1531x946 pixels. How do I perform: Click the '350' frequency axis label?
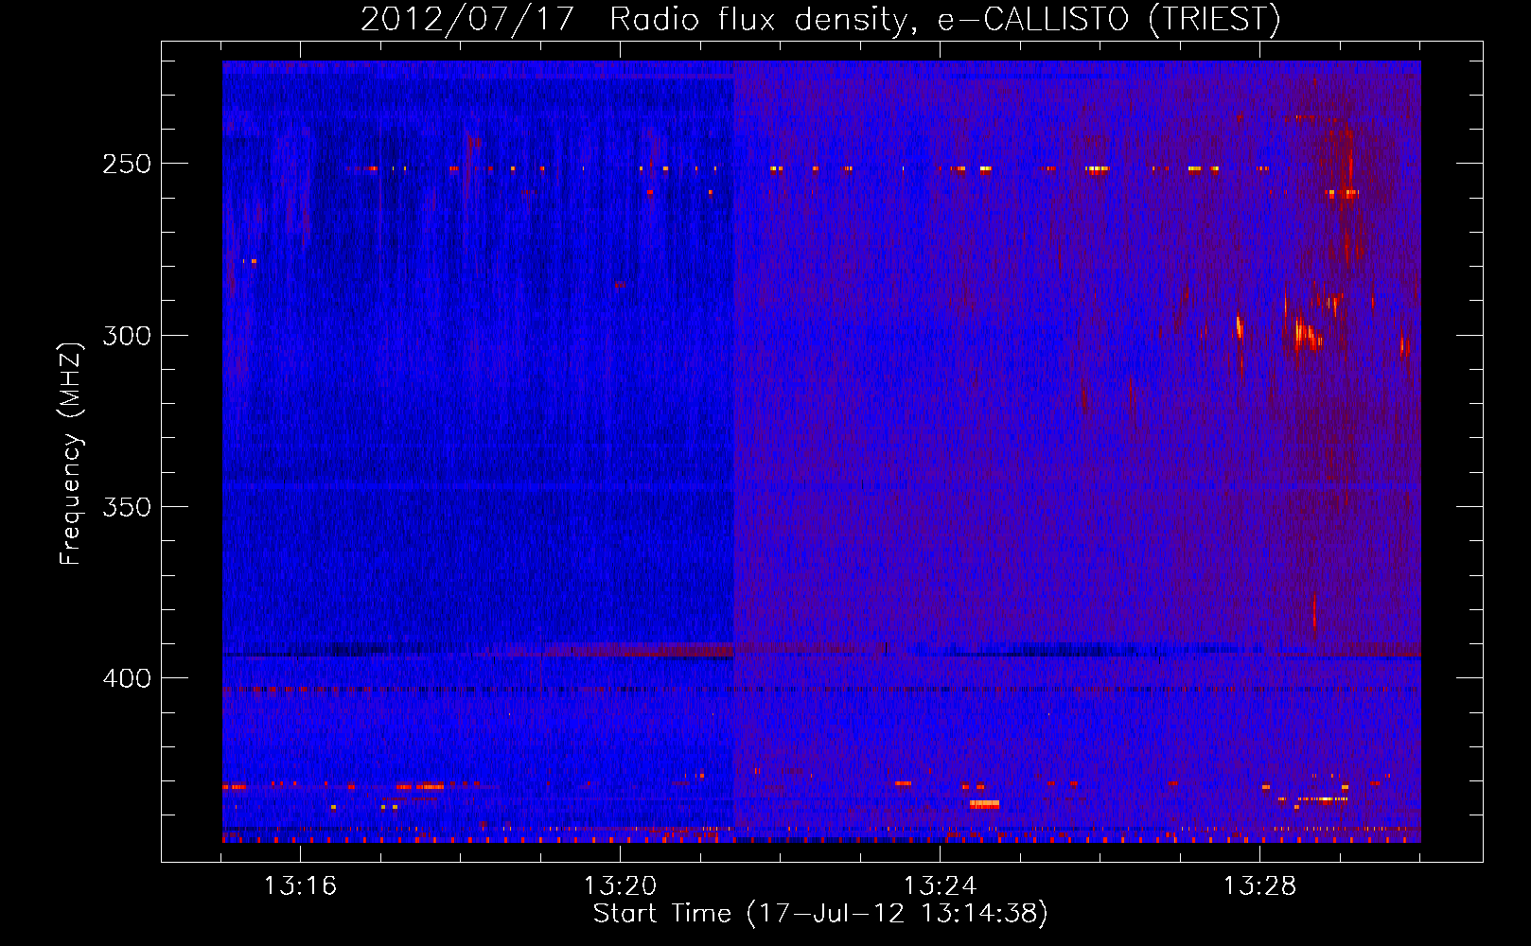(127, 507)
